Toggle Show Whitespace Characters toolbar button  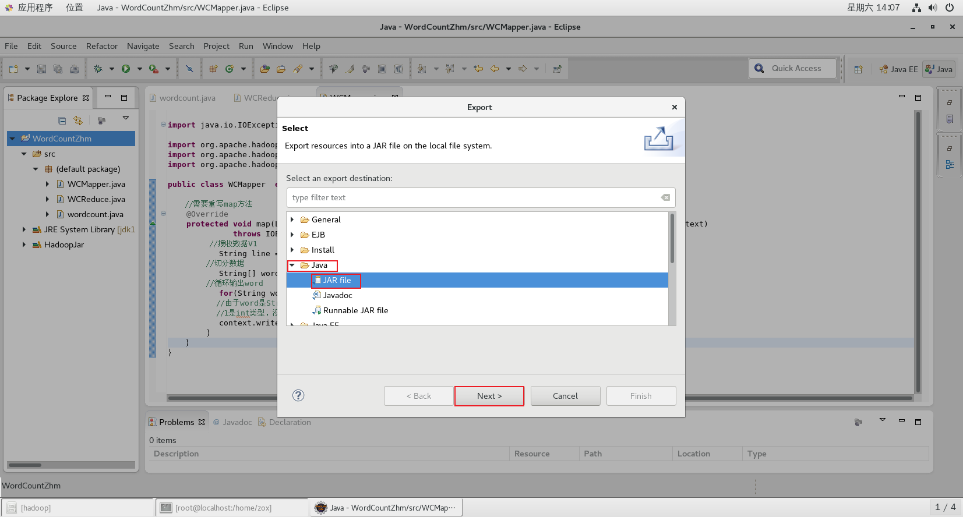pos(398,69)
